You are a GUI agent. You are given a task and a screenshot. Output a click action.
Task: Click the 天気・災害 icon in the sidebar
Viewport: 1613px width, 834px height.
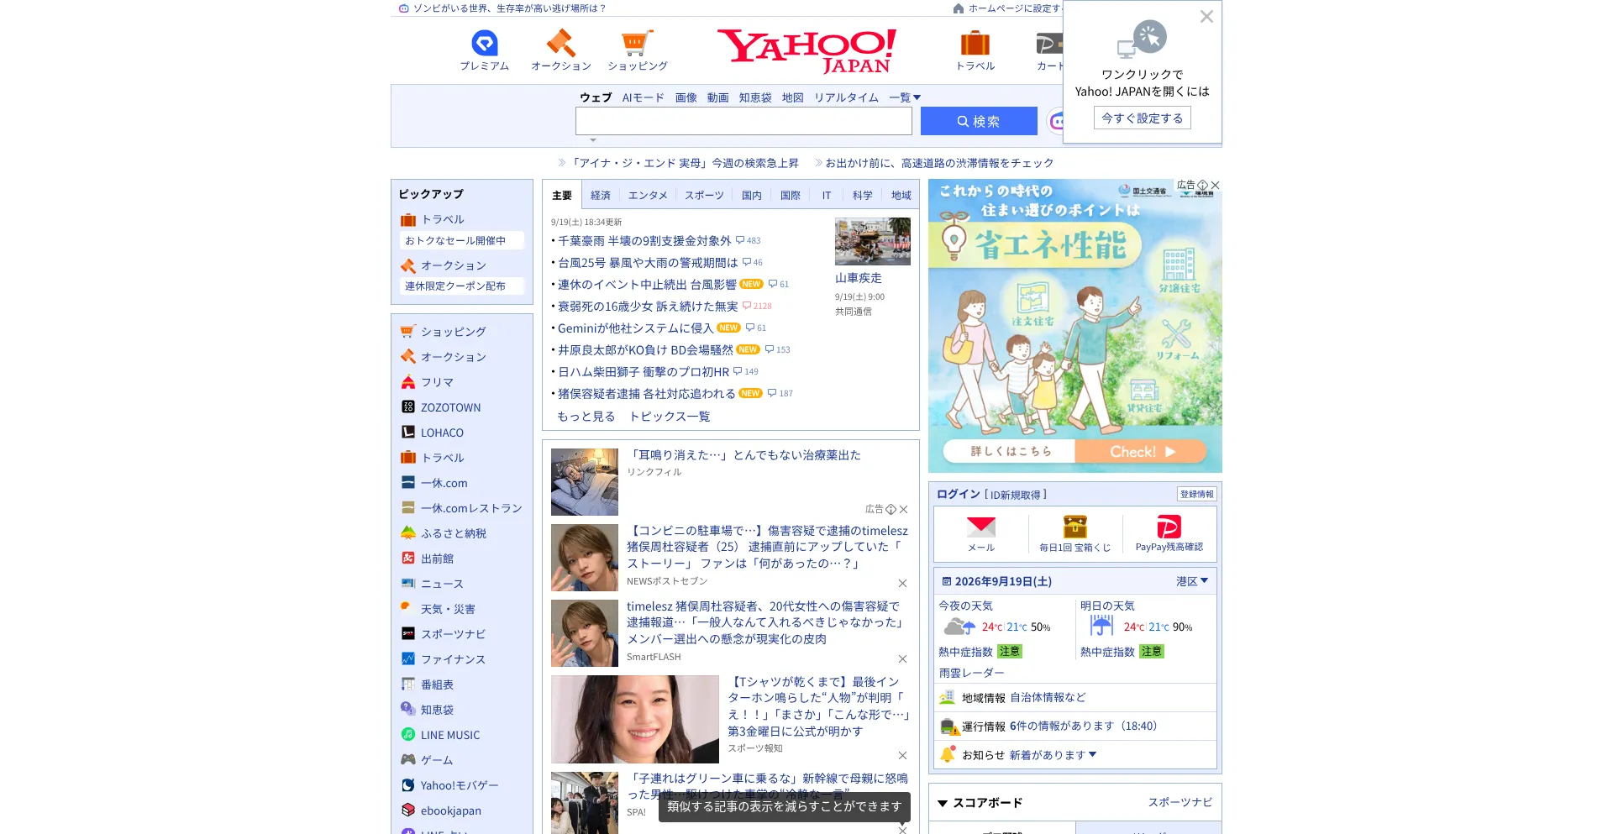click(408, 608)
